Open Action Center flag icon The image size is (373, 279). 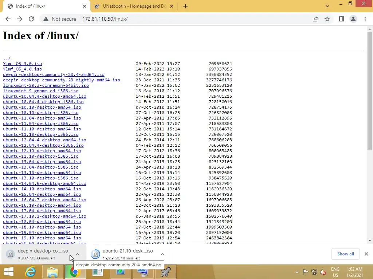(306, 272)
